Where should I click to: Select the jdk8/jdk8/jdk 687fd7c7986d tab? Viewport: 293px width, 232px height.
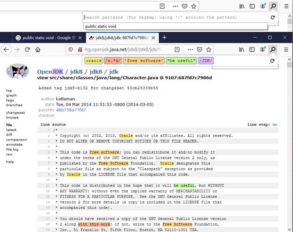[x=122, y=38]
